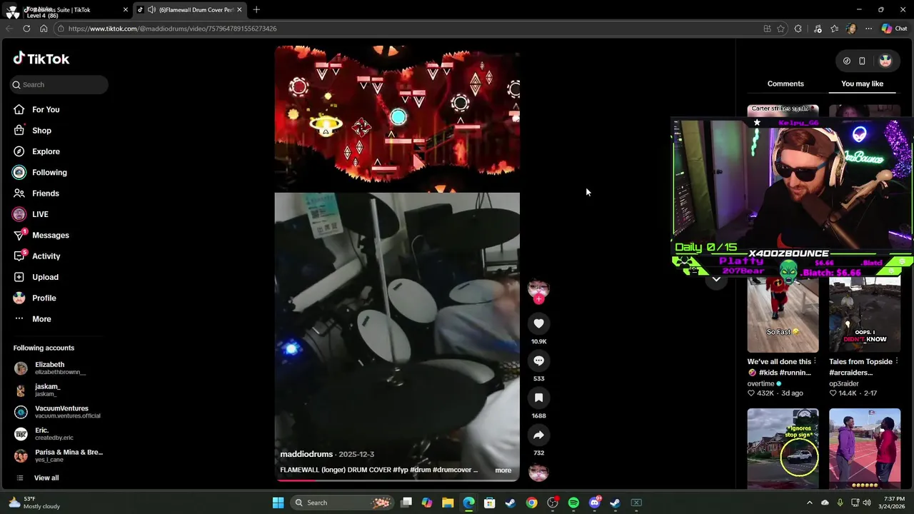The width and height of the screenshot is (914, 514).
Task: Open the phone app icon in header
Action: [x=862, y=61]
